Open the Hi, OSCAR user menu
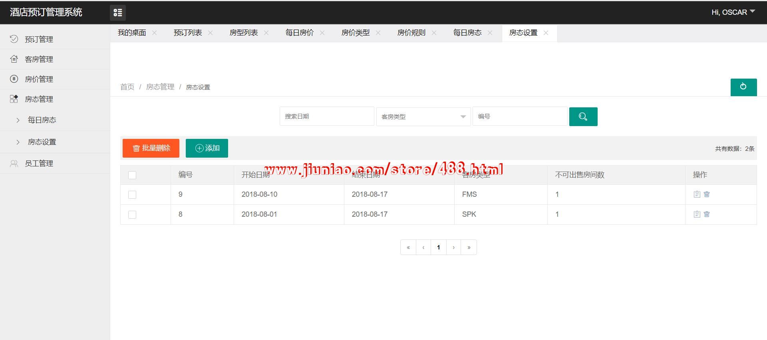The height and width of the screenshot is (340, 767). (733, 12)
